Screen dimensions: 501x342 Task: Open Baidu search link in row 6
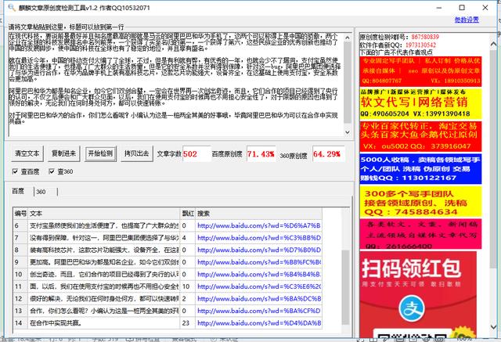259,225
